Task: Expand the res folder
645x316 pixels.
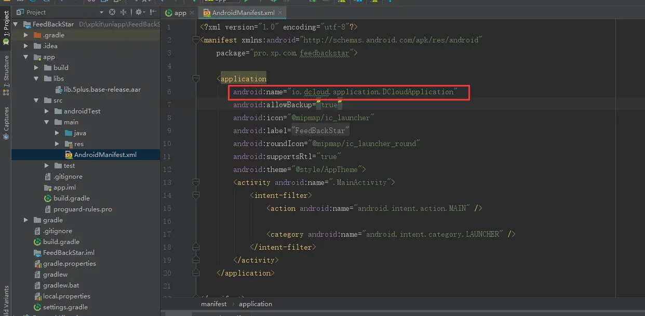Action: point(57,144)
